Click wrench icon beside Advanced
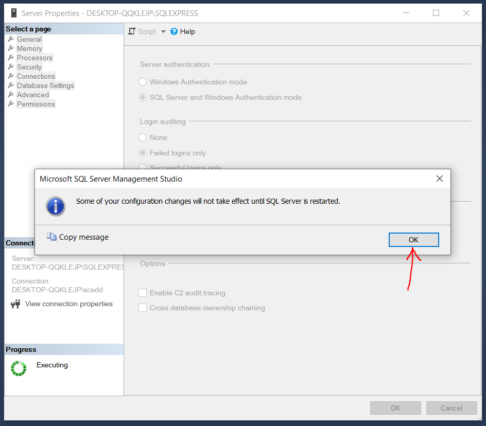Viewport: 486px width, 426px height. [10, 95]
